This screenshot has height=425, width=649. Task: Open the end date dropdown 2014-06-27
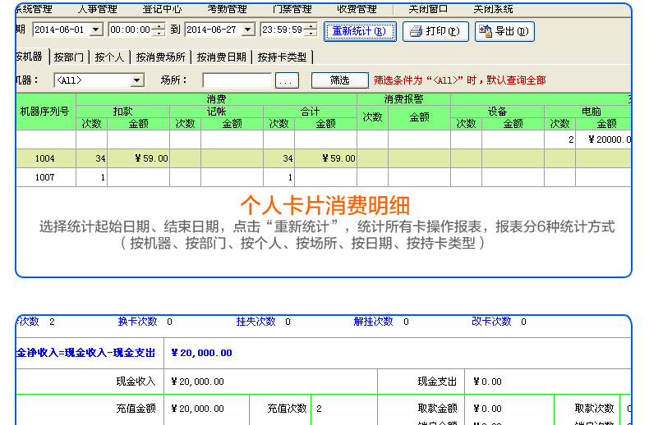point(249,30)
